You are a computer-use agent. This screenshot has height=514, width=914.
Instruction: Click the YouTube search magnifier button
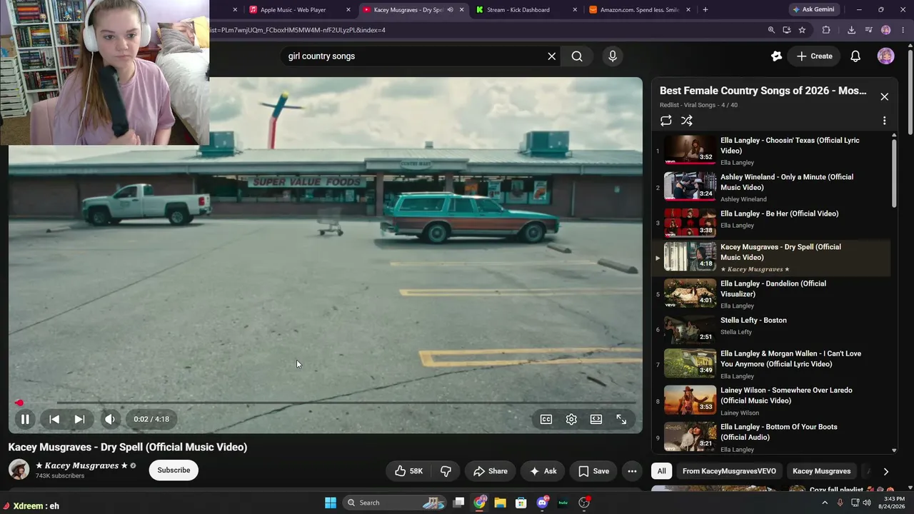[x=577, y=56]
